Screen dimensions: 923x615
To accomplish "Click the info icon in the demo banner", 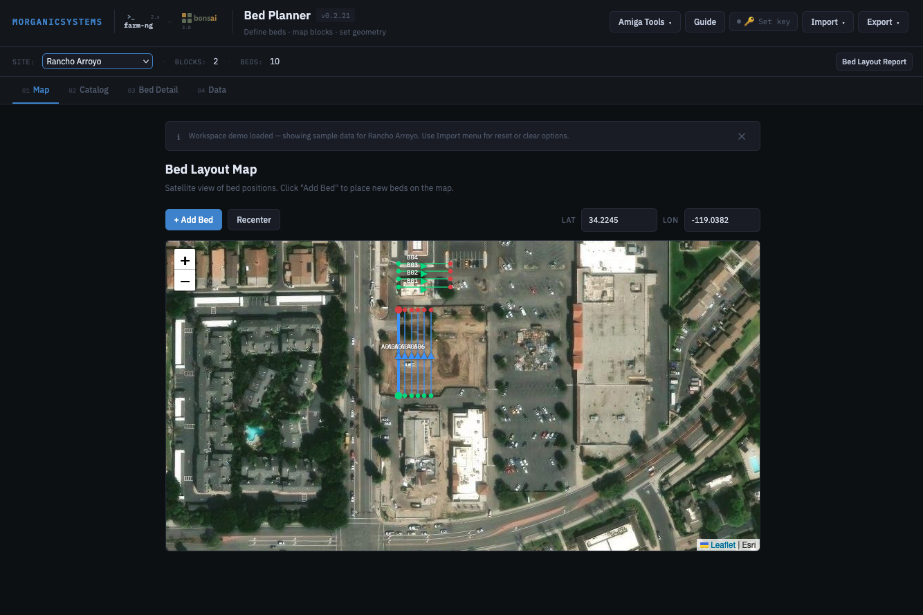I will (x=179, y=136).
